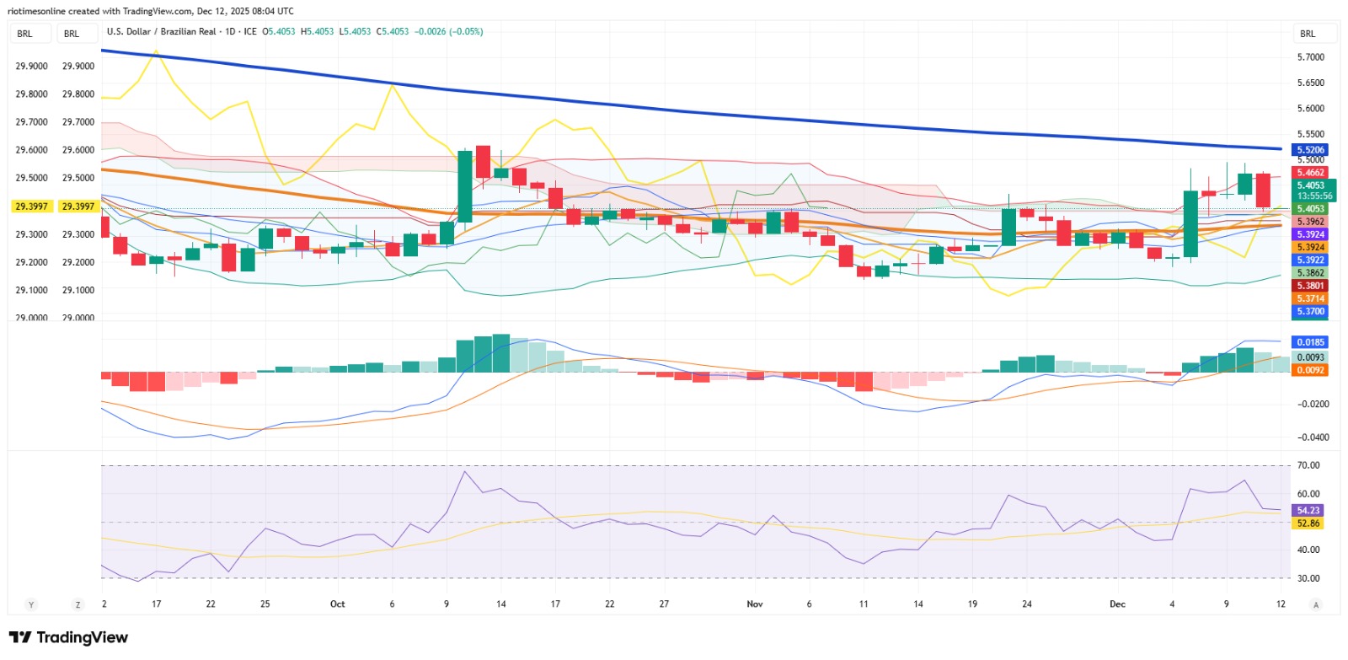The image size is (1348, 660).
Task: Click the Oct label on the time axis
Action: [338, 604]
